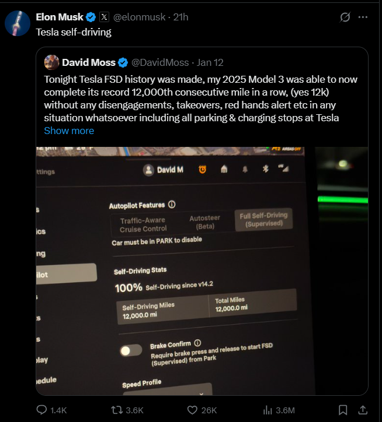Expand quoted tweet with Show more
This screenshot has height=422, width=382.
pos(69,131)
